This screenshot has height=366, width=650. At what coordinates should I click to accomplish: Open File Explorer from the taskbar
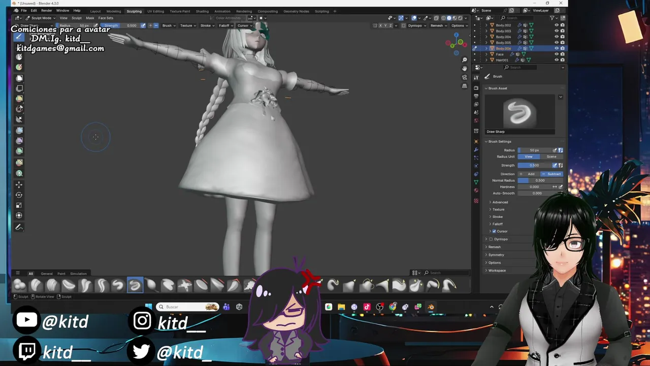[341, 307]
